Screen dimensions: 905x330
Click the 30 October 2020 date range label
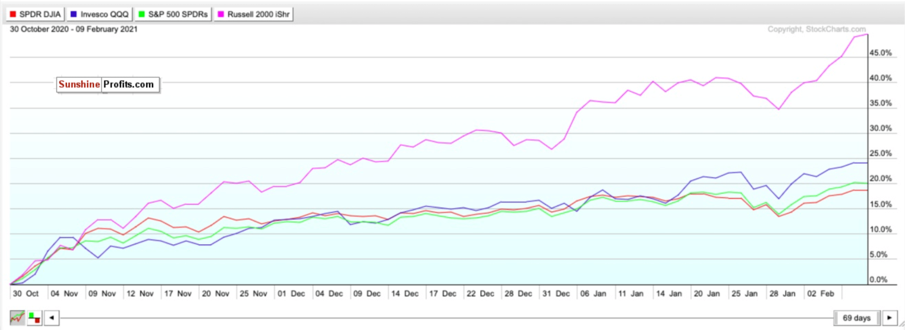(x=73, y=29)
